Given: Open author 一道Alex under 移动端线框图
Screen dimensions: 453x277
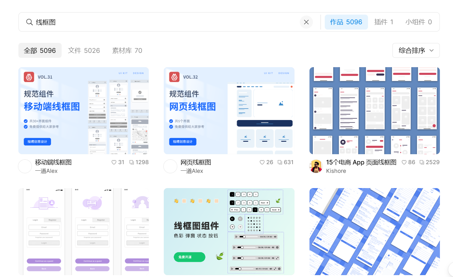Looking at the screenshot, I should pyautogui.click(x=46, y=171).
